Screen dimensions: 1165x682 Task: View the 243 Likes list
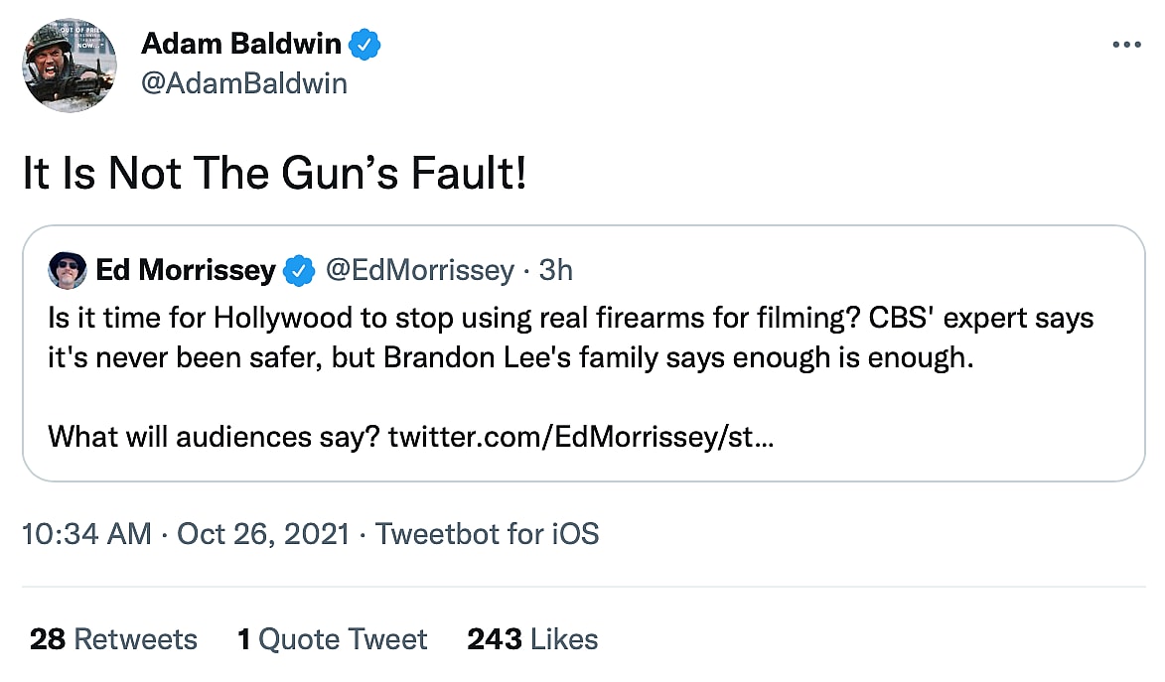(532, 639)
